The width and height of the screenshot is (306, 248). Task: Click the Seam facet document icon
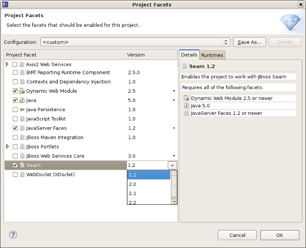click(x=22, y=165)
